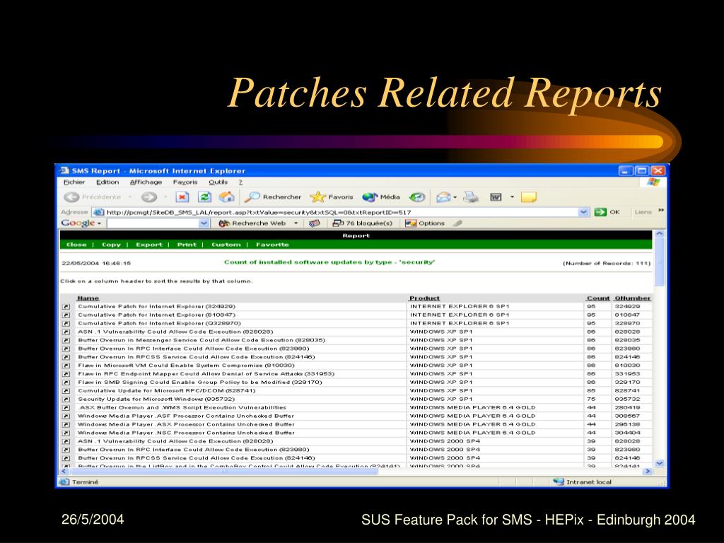The width and height of the screenshot is (724, 543).
Task: Click the 76 bloquée(s) popup blocker
Action: click(x=363, y=223)
